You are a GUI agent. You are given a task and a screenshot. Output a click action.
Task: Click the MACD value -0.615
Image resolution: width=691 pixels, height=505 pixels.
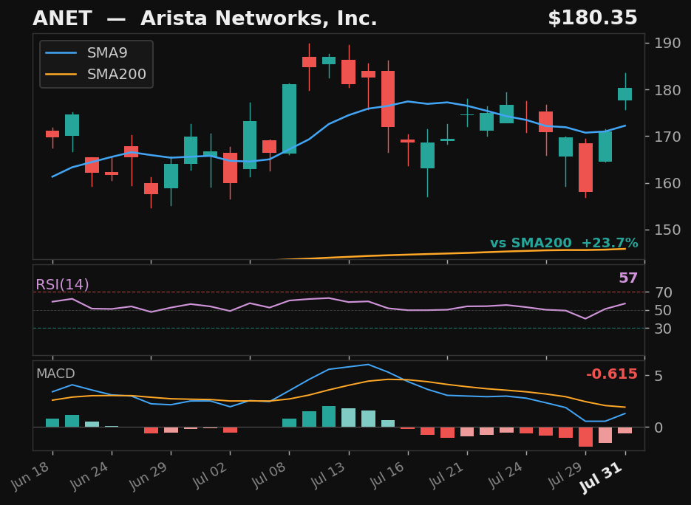tap(612, 374)
